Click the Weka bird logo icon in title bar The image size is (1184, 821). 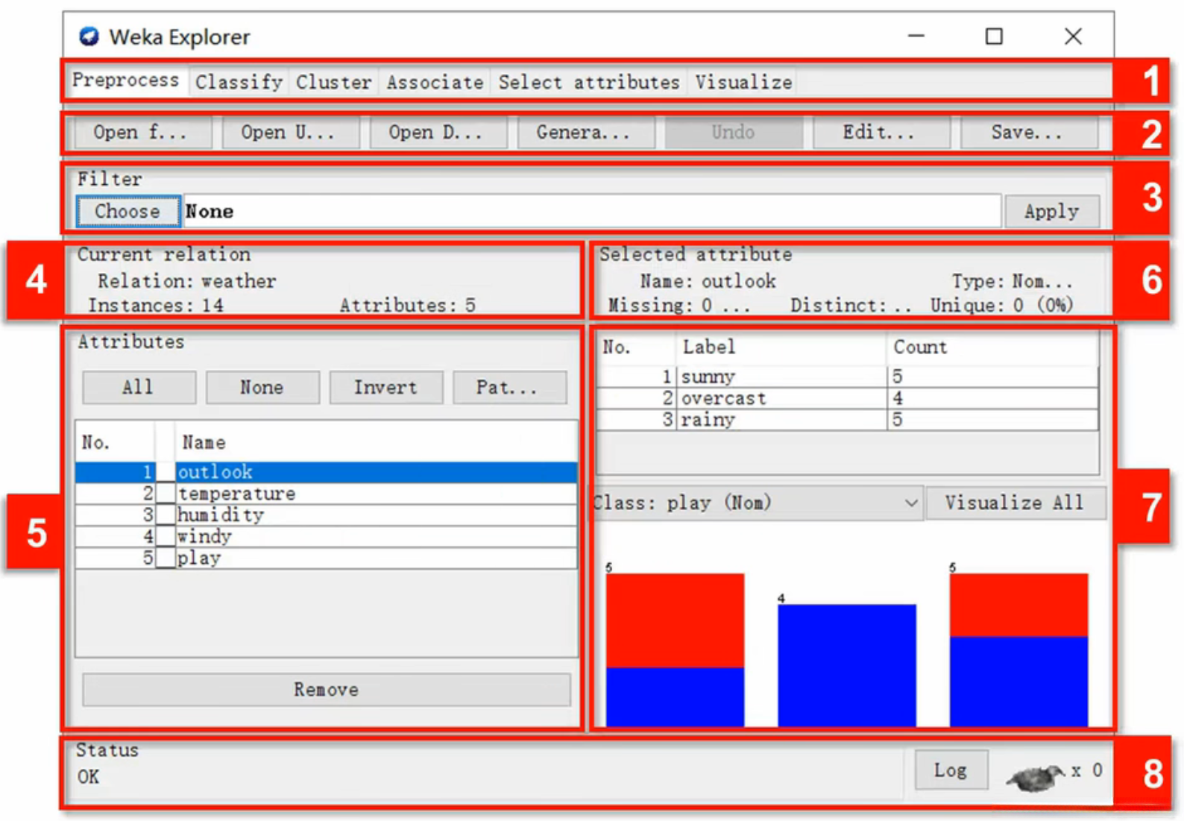89,37
